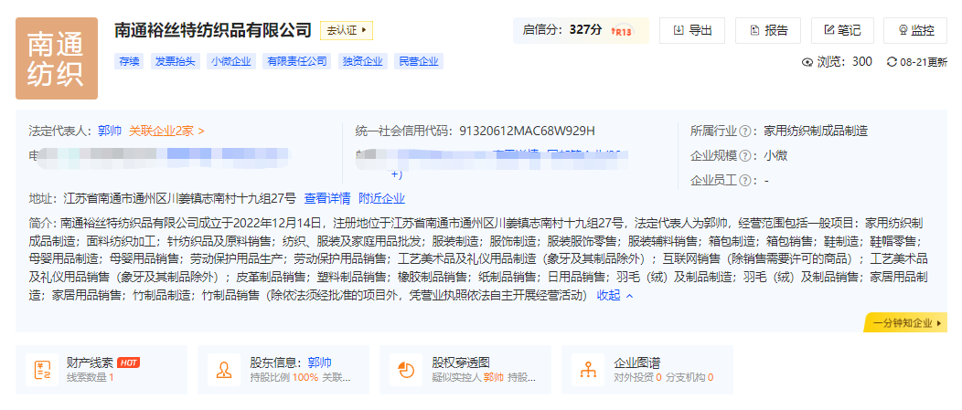Open the 财产线索 HOT card title
This screenshot has width=962, height=410.
point(102,363)
